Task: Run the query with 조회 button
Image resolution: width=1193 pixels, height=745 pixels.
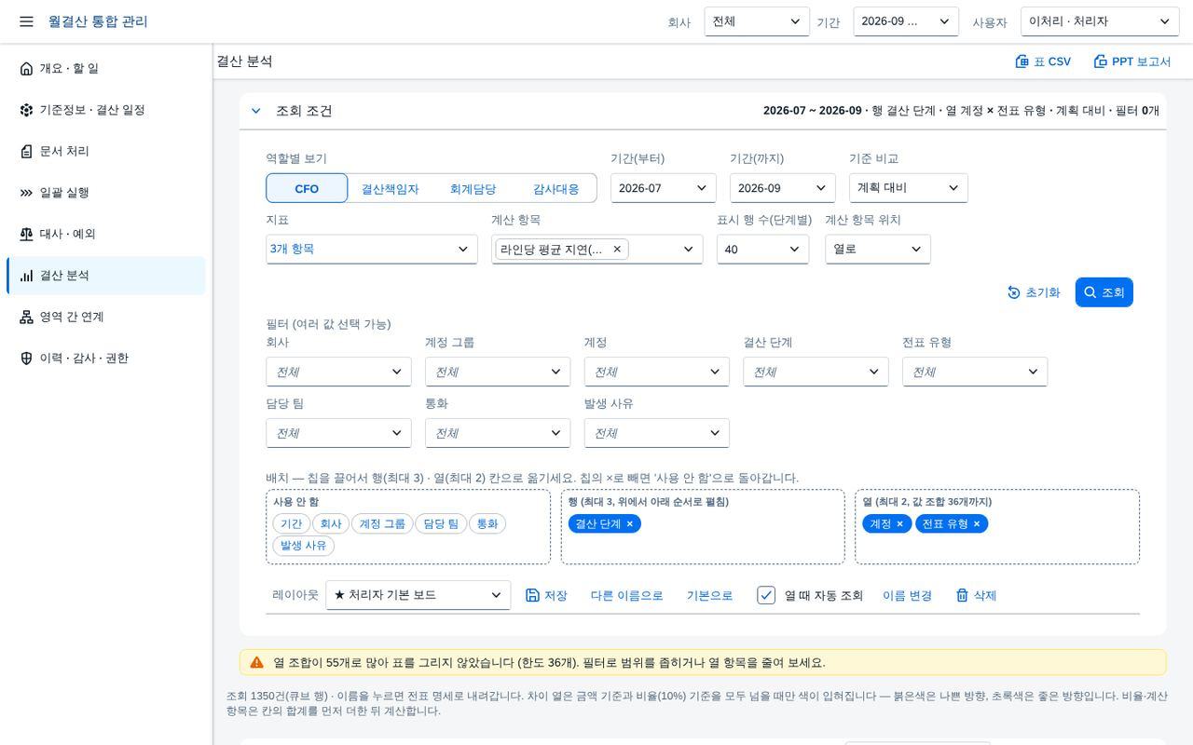Action: [x=1104, y=292]
